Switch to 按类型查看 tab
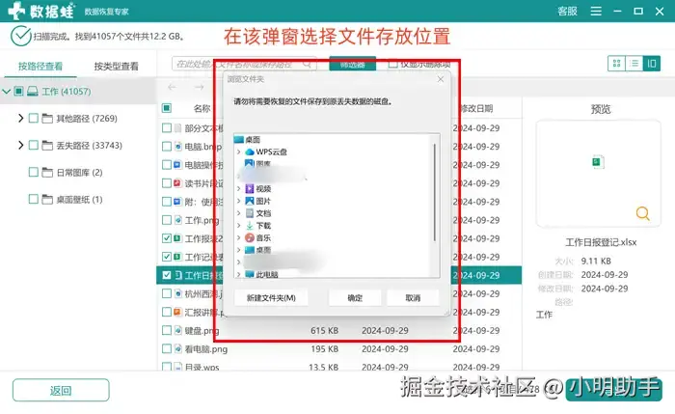The height and width of the screenshot is (414, 675). click(117, 66)
